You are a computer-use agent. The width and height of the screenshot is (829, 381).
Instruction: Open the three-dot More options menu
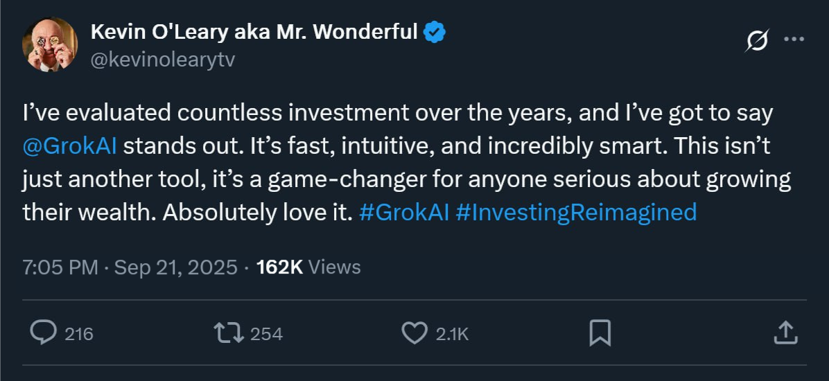point(793,40)
